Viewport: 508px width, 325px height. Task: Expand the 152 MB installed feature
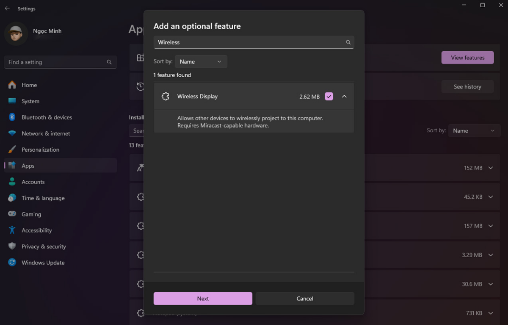(491, 168)
